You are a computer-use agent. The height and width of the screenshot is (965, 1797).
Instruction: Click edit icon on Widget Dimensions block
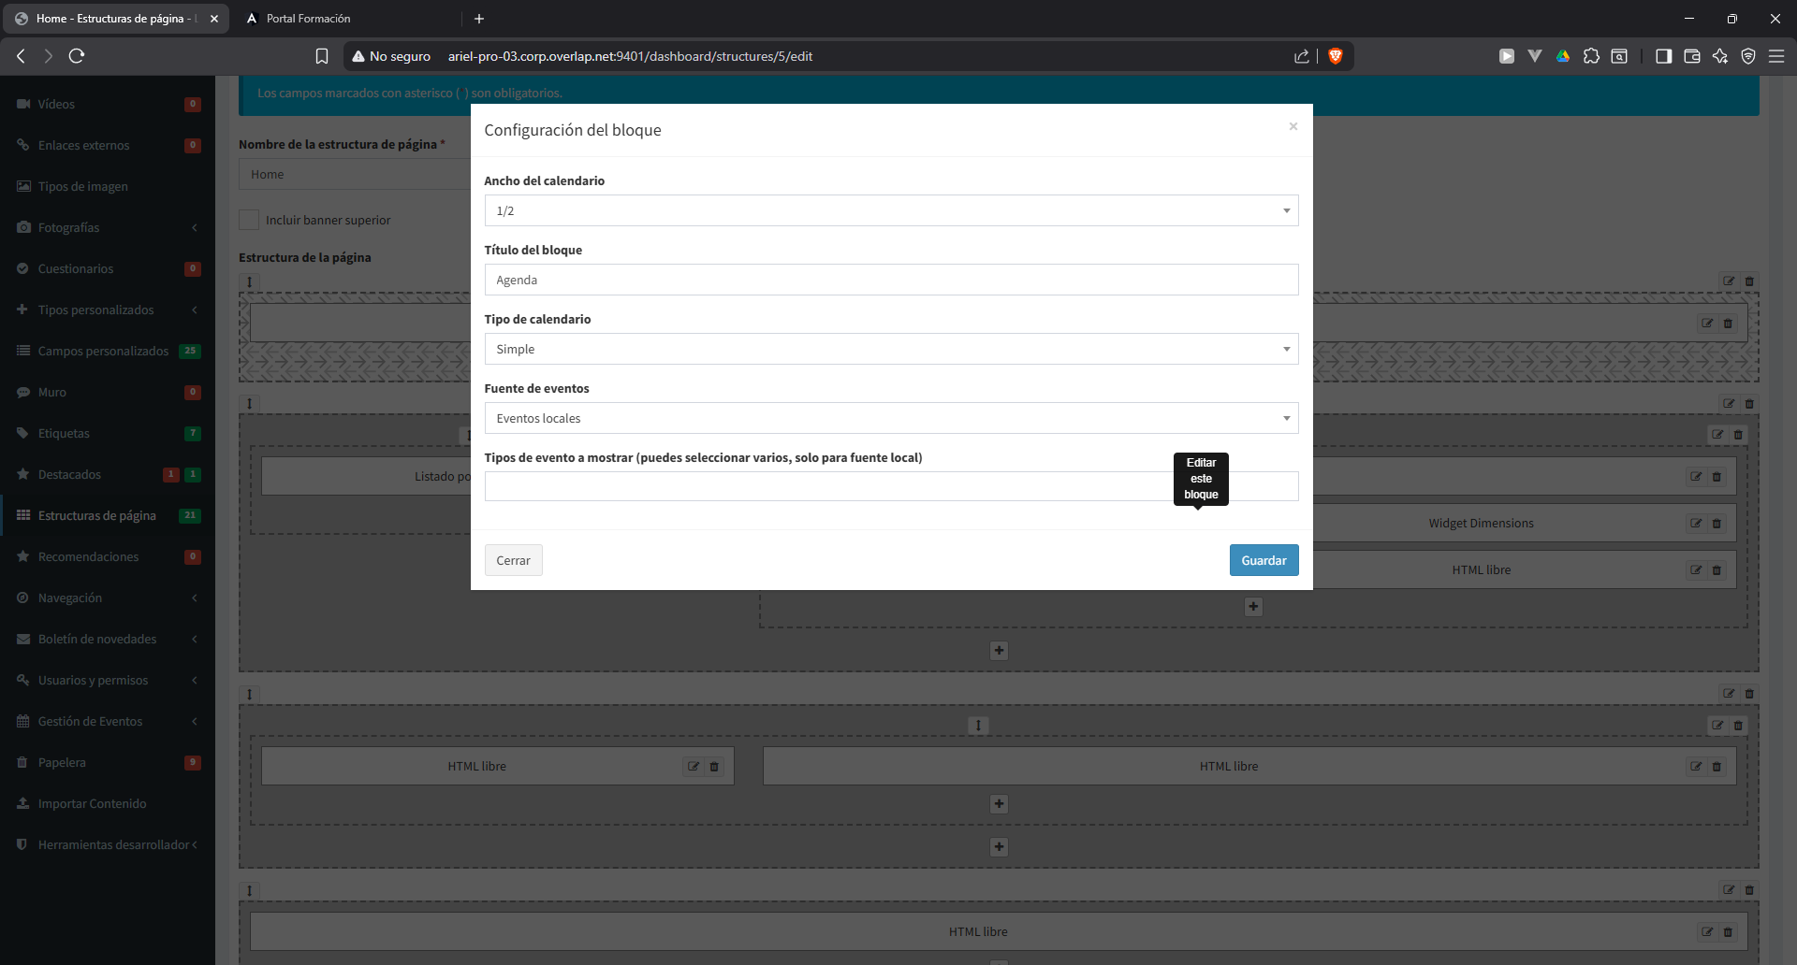pyautogui.click(x=1696, y=524)
